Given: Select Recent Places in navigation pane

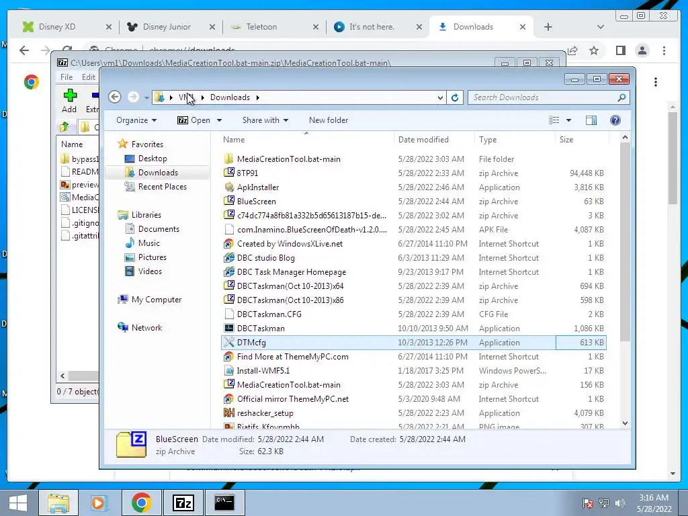Looking at the screenshot, I should tap(163, 187).
